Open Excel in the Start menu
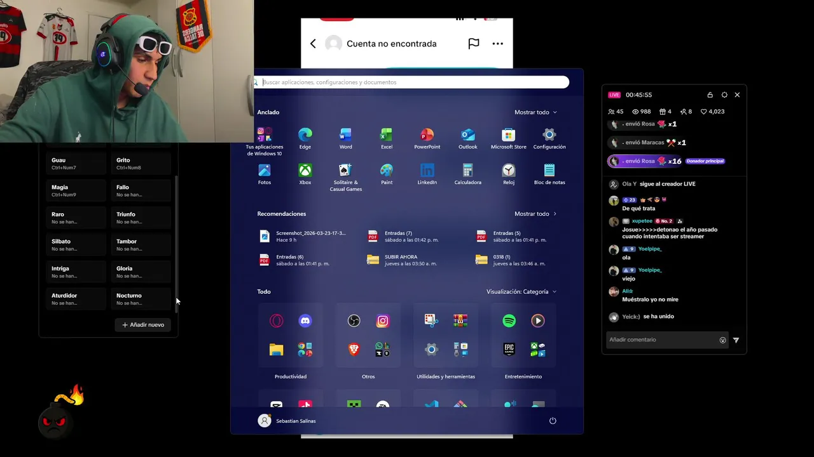The image size is (814, 457). point(386,138)
